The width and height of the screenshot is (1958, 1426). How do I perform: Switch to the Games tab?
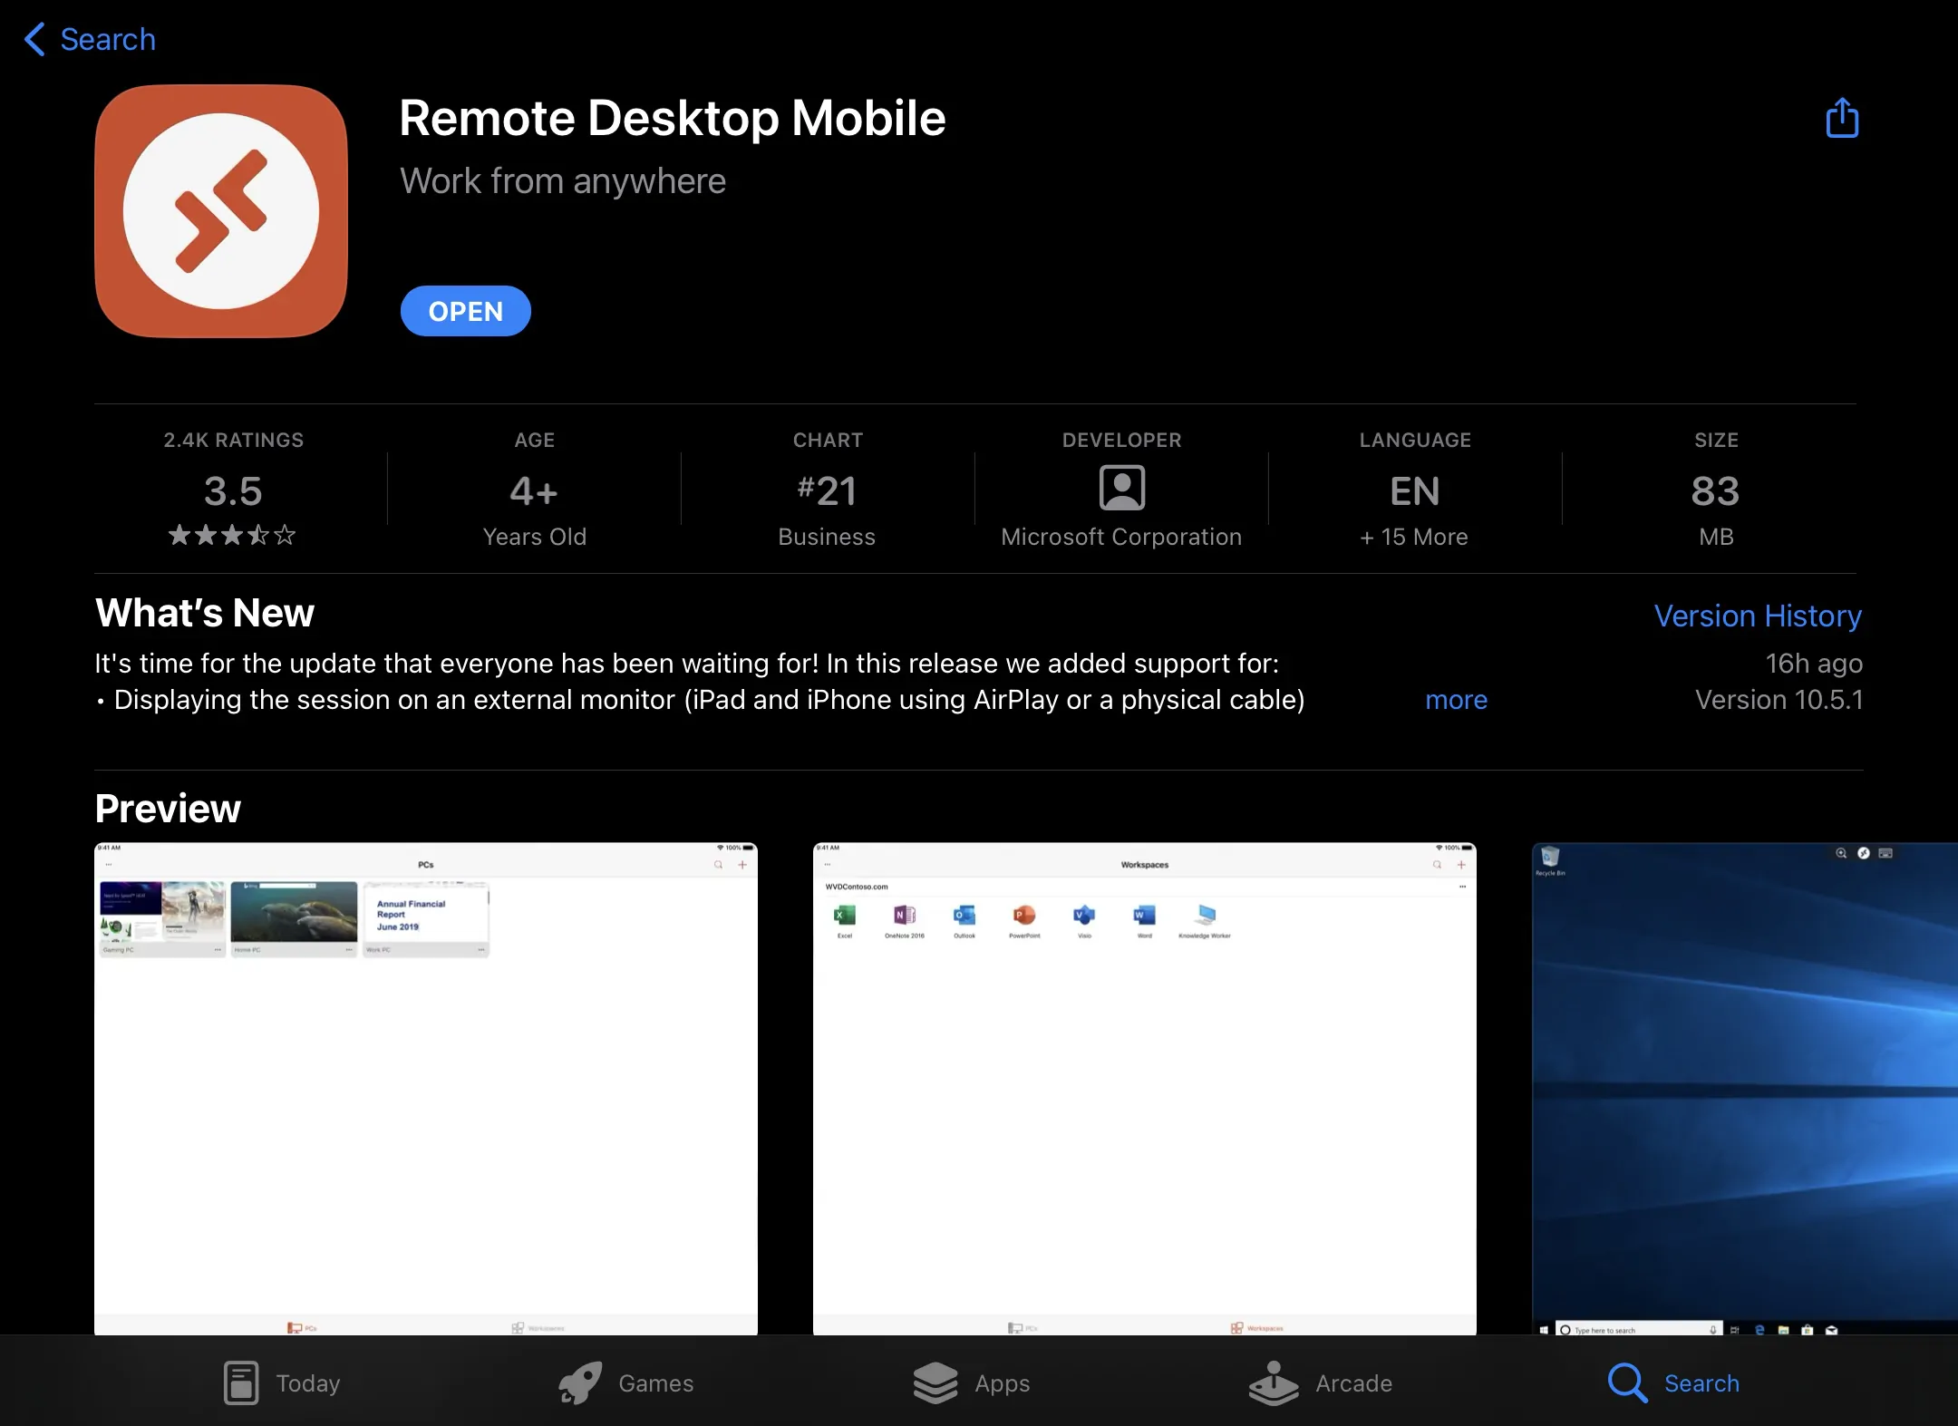tap(625, 1383)
